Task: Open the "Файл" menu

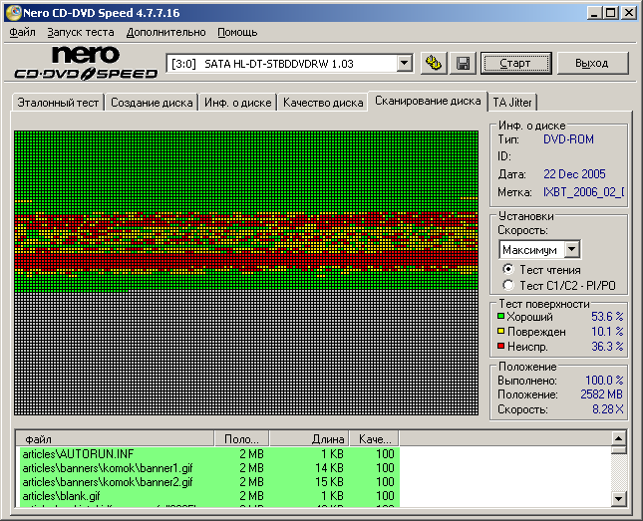Action: [22, 32]
